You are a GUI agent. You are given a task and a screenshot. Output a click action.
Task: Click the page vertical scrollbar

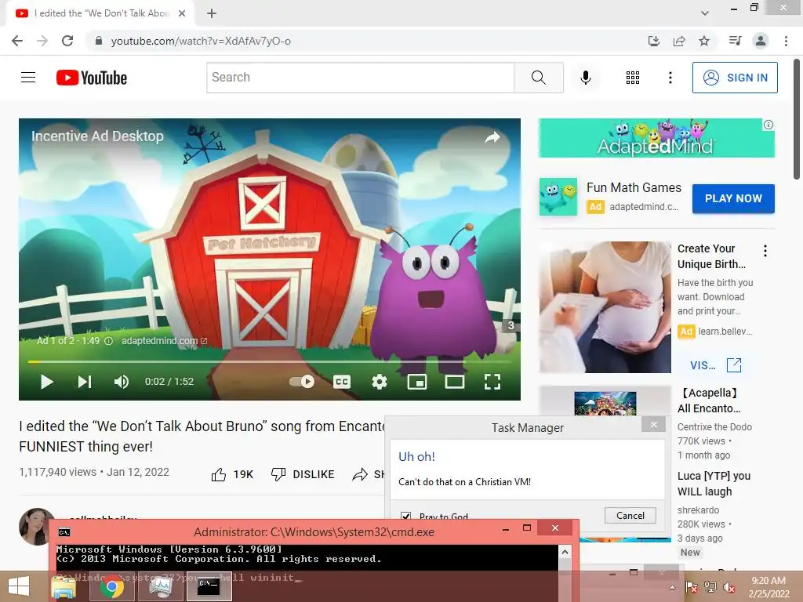797,120
